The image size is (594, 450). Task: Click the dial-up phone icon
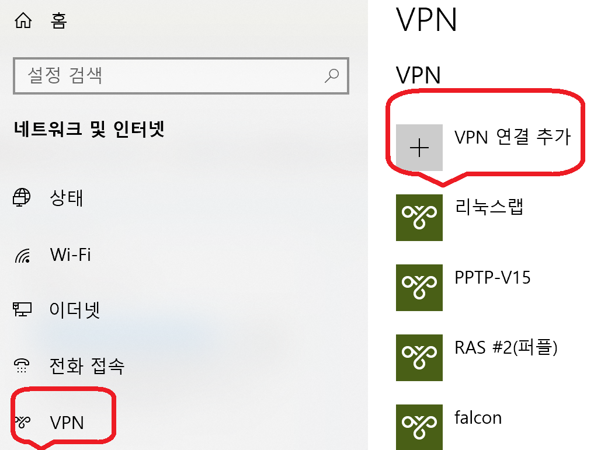pos(22,365)
